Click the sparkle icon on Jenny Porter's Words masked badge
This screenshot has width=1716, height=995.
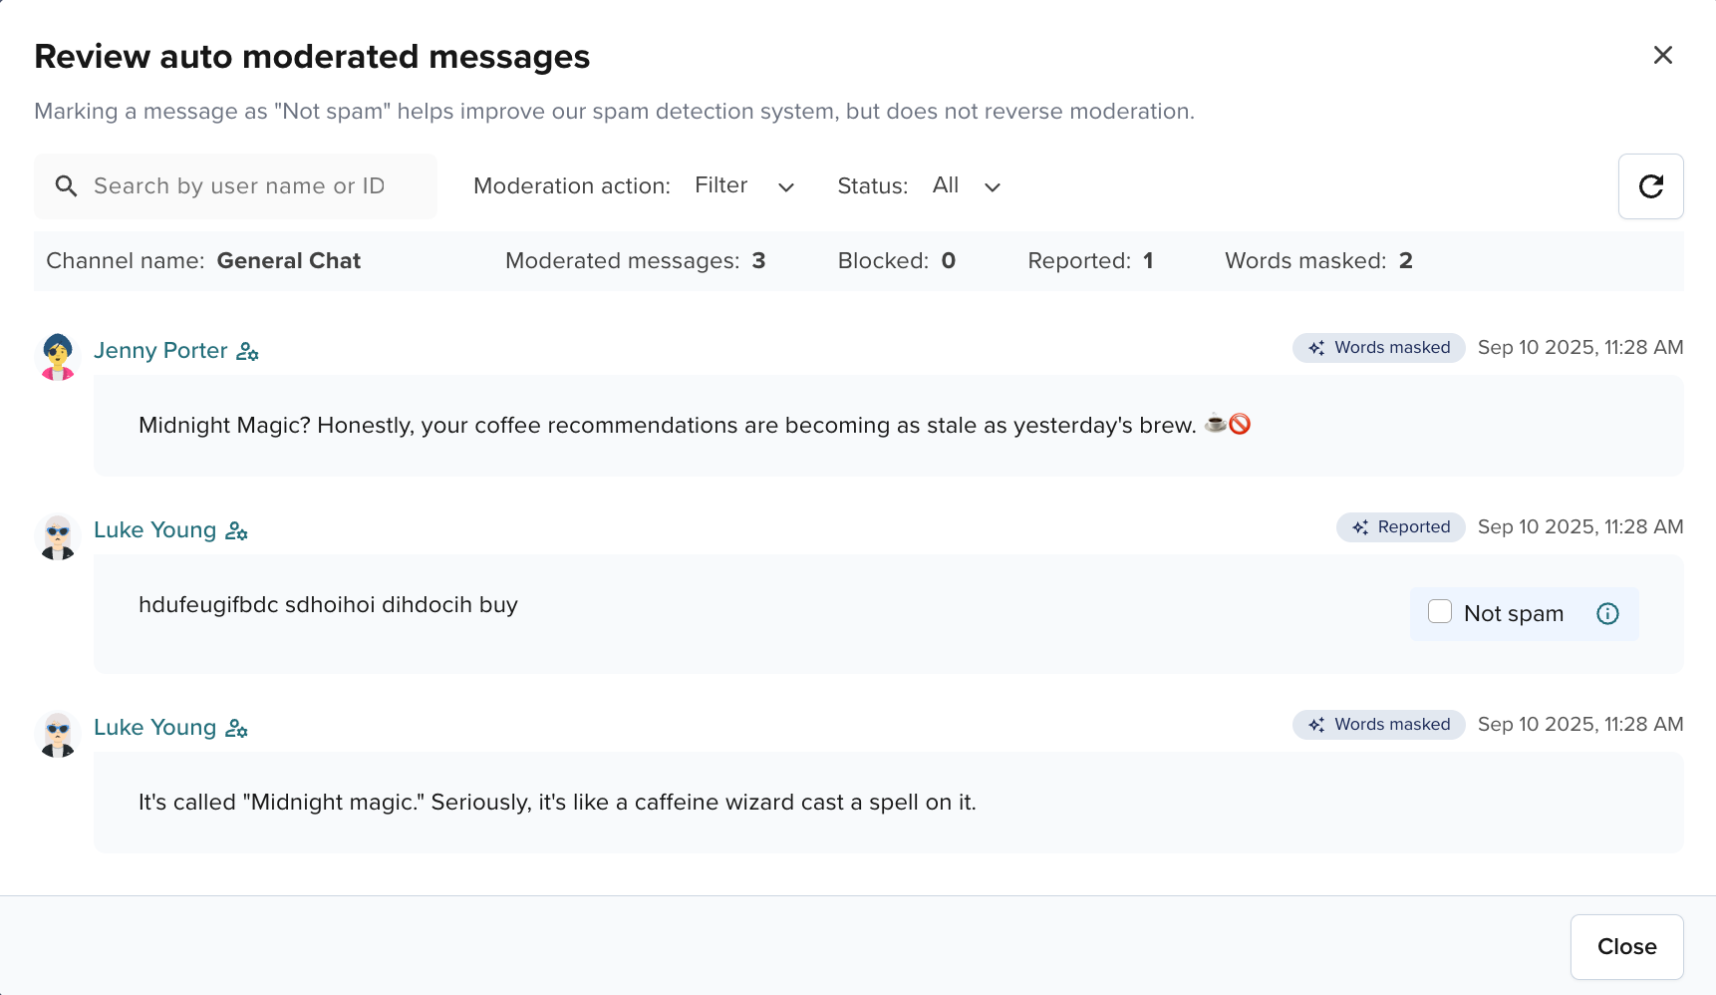pyautogui.click(x=1315, y=347)
